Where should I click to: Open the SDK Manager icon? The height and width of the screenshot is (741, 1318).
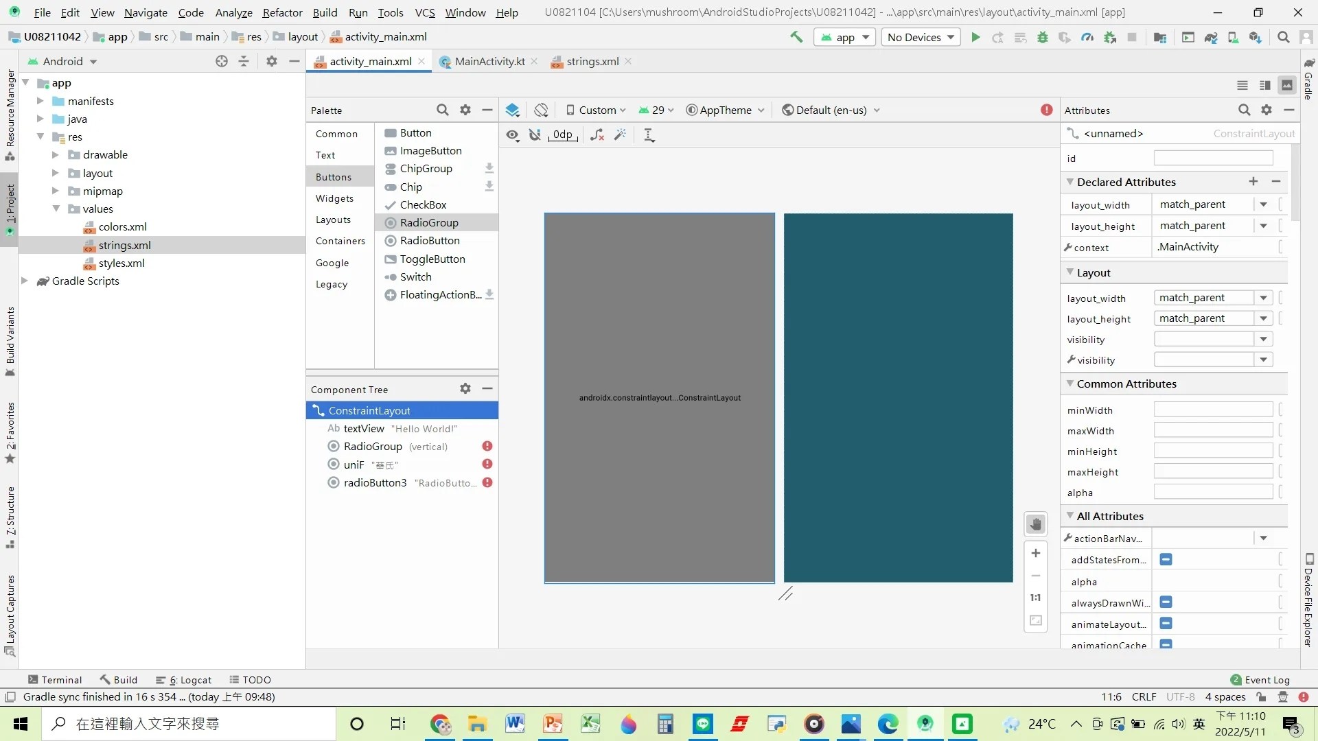[x=1256, y=38]
